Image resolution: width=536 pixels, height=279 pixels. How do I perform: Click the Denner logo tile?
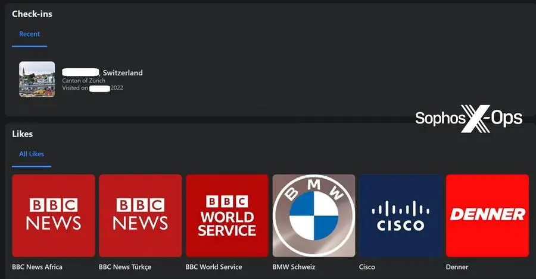click(487, 215)
